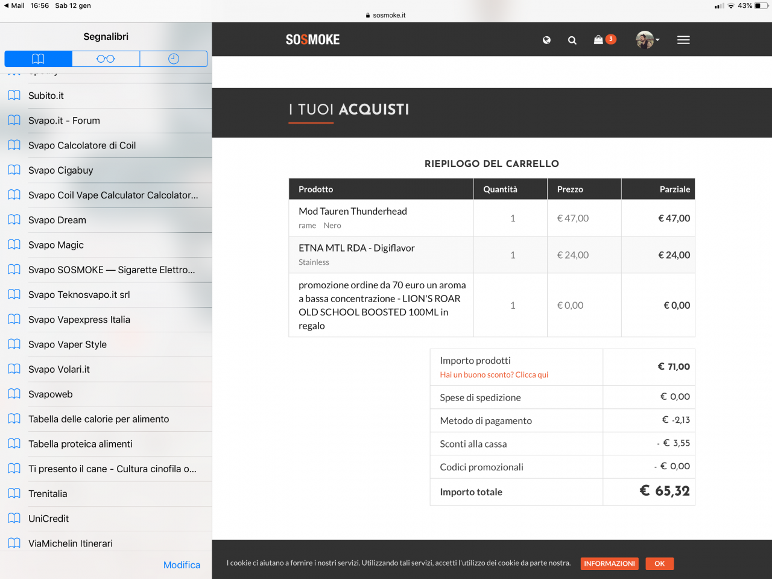
Task: Click the SOSMOKE logo
Action: point(312,40)
